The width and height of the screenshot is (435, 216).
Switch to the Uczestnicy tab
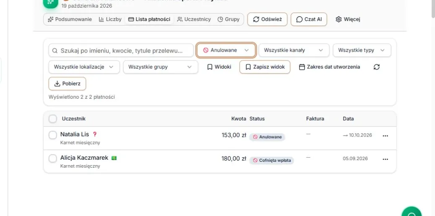(194, 19)
